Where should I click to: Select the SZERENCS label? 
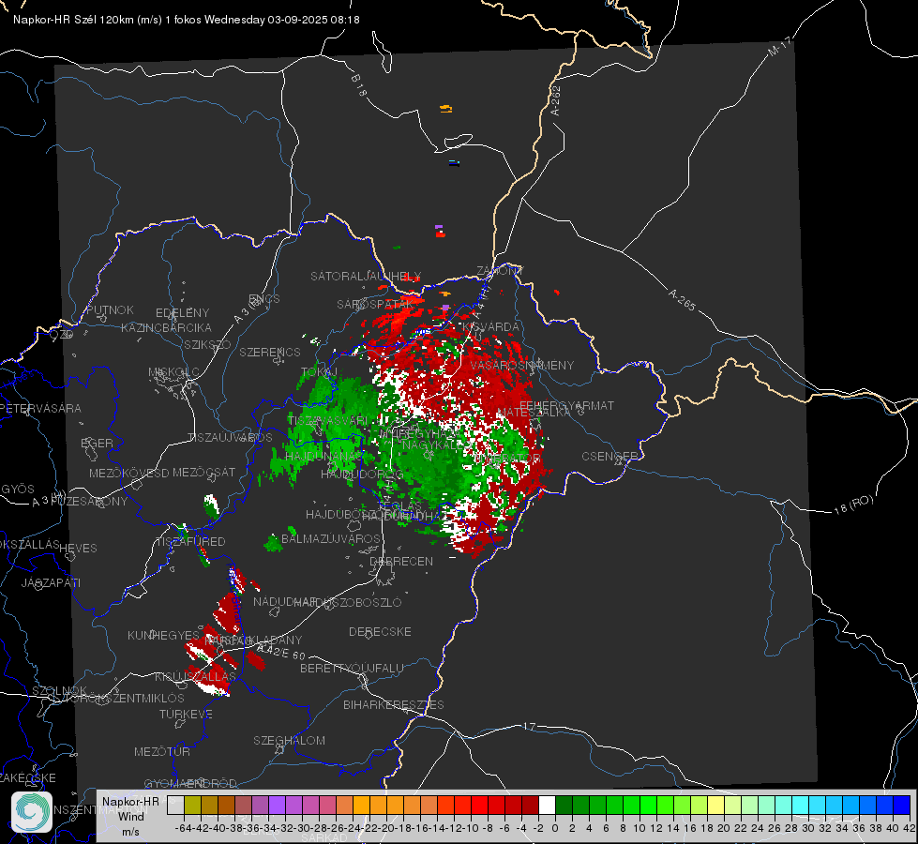[269, 352]
